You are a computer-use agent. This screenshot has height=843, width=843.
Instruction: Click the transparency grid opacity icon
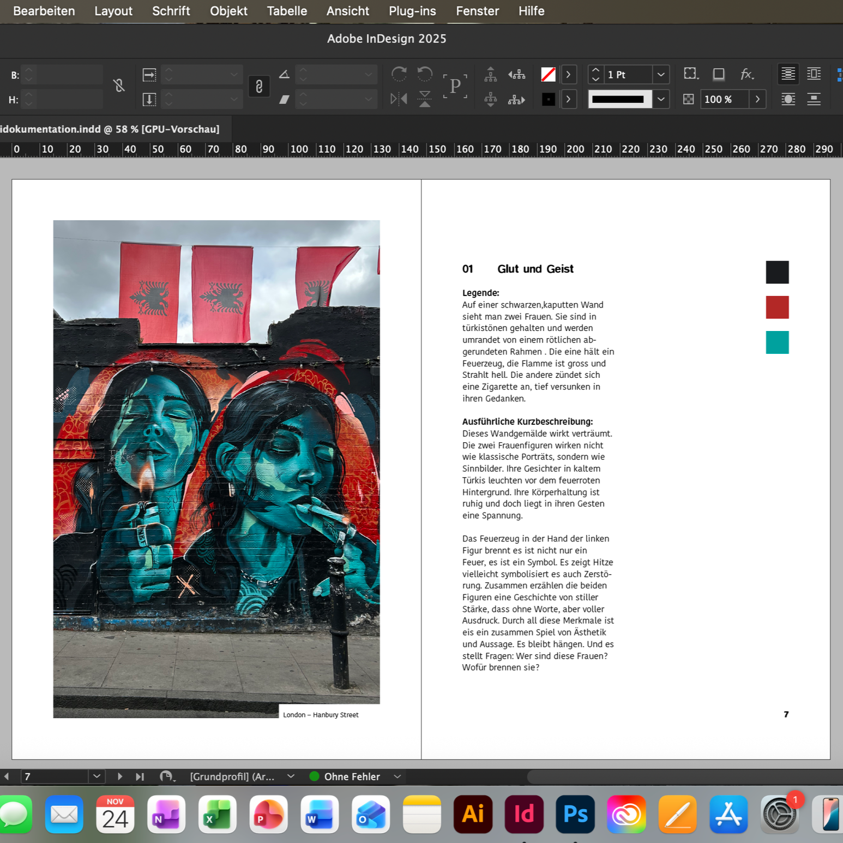click(x=688, y=99)
